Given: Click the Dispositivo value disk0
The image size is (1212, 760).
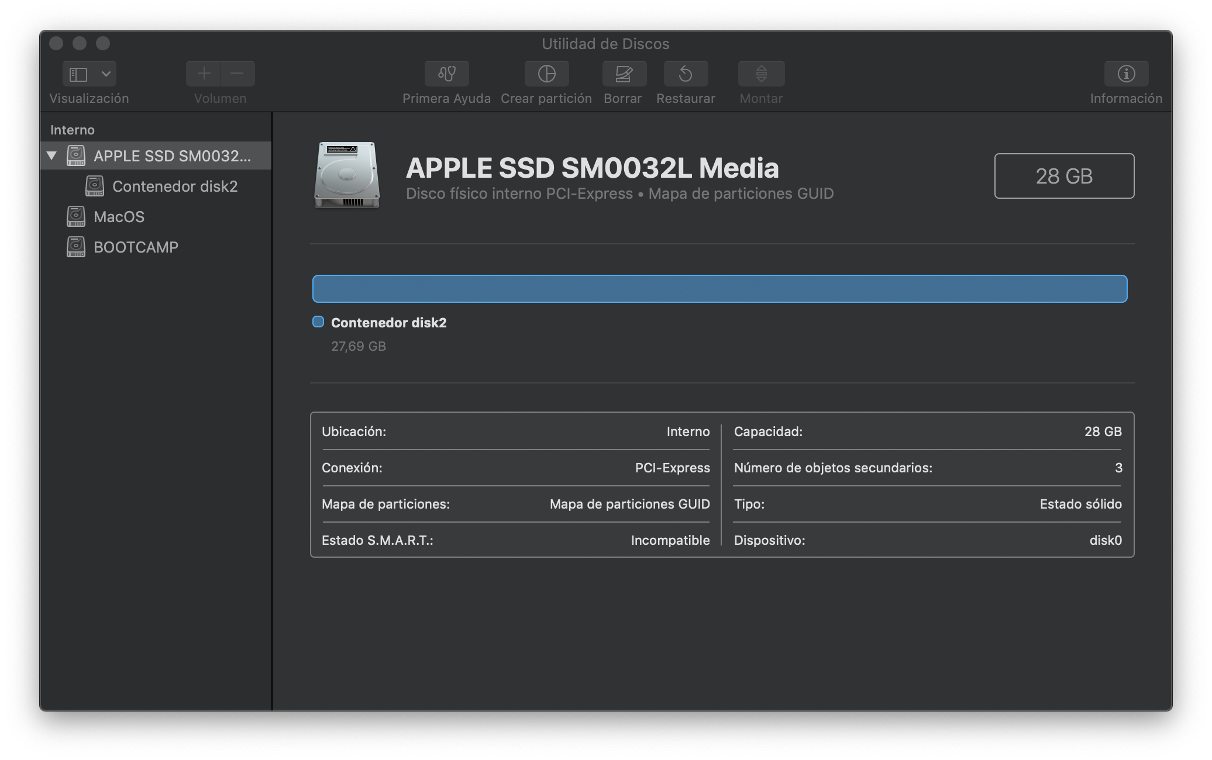Looking at the screenshot, I should click(x=1106, y=540).
